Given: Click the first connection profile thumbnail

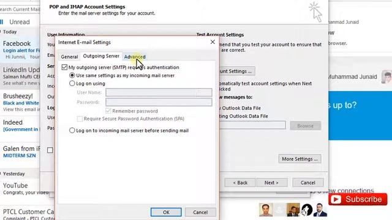Looking at the screenshot, I should [x=266, y=210].
